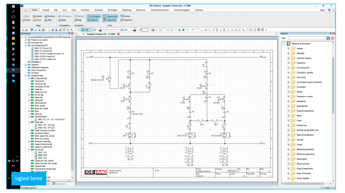Click the Help icon in title ribbon
Viewport: 345px width, 193px height.
[x=329, y=10]
